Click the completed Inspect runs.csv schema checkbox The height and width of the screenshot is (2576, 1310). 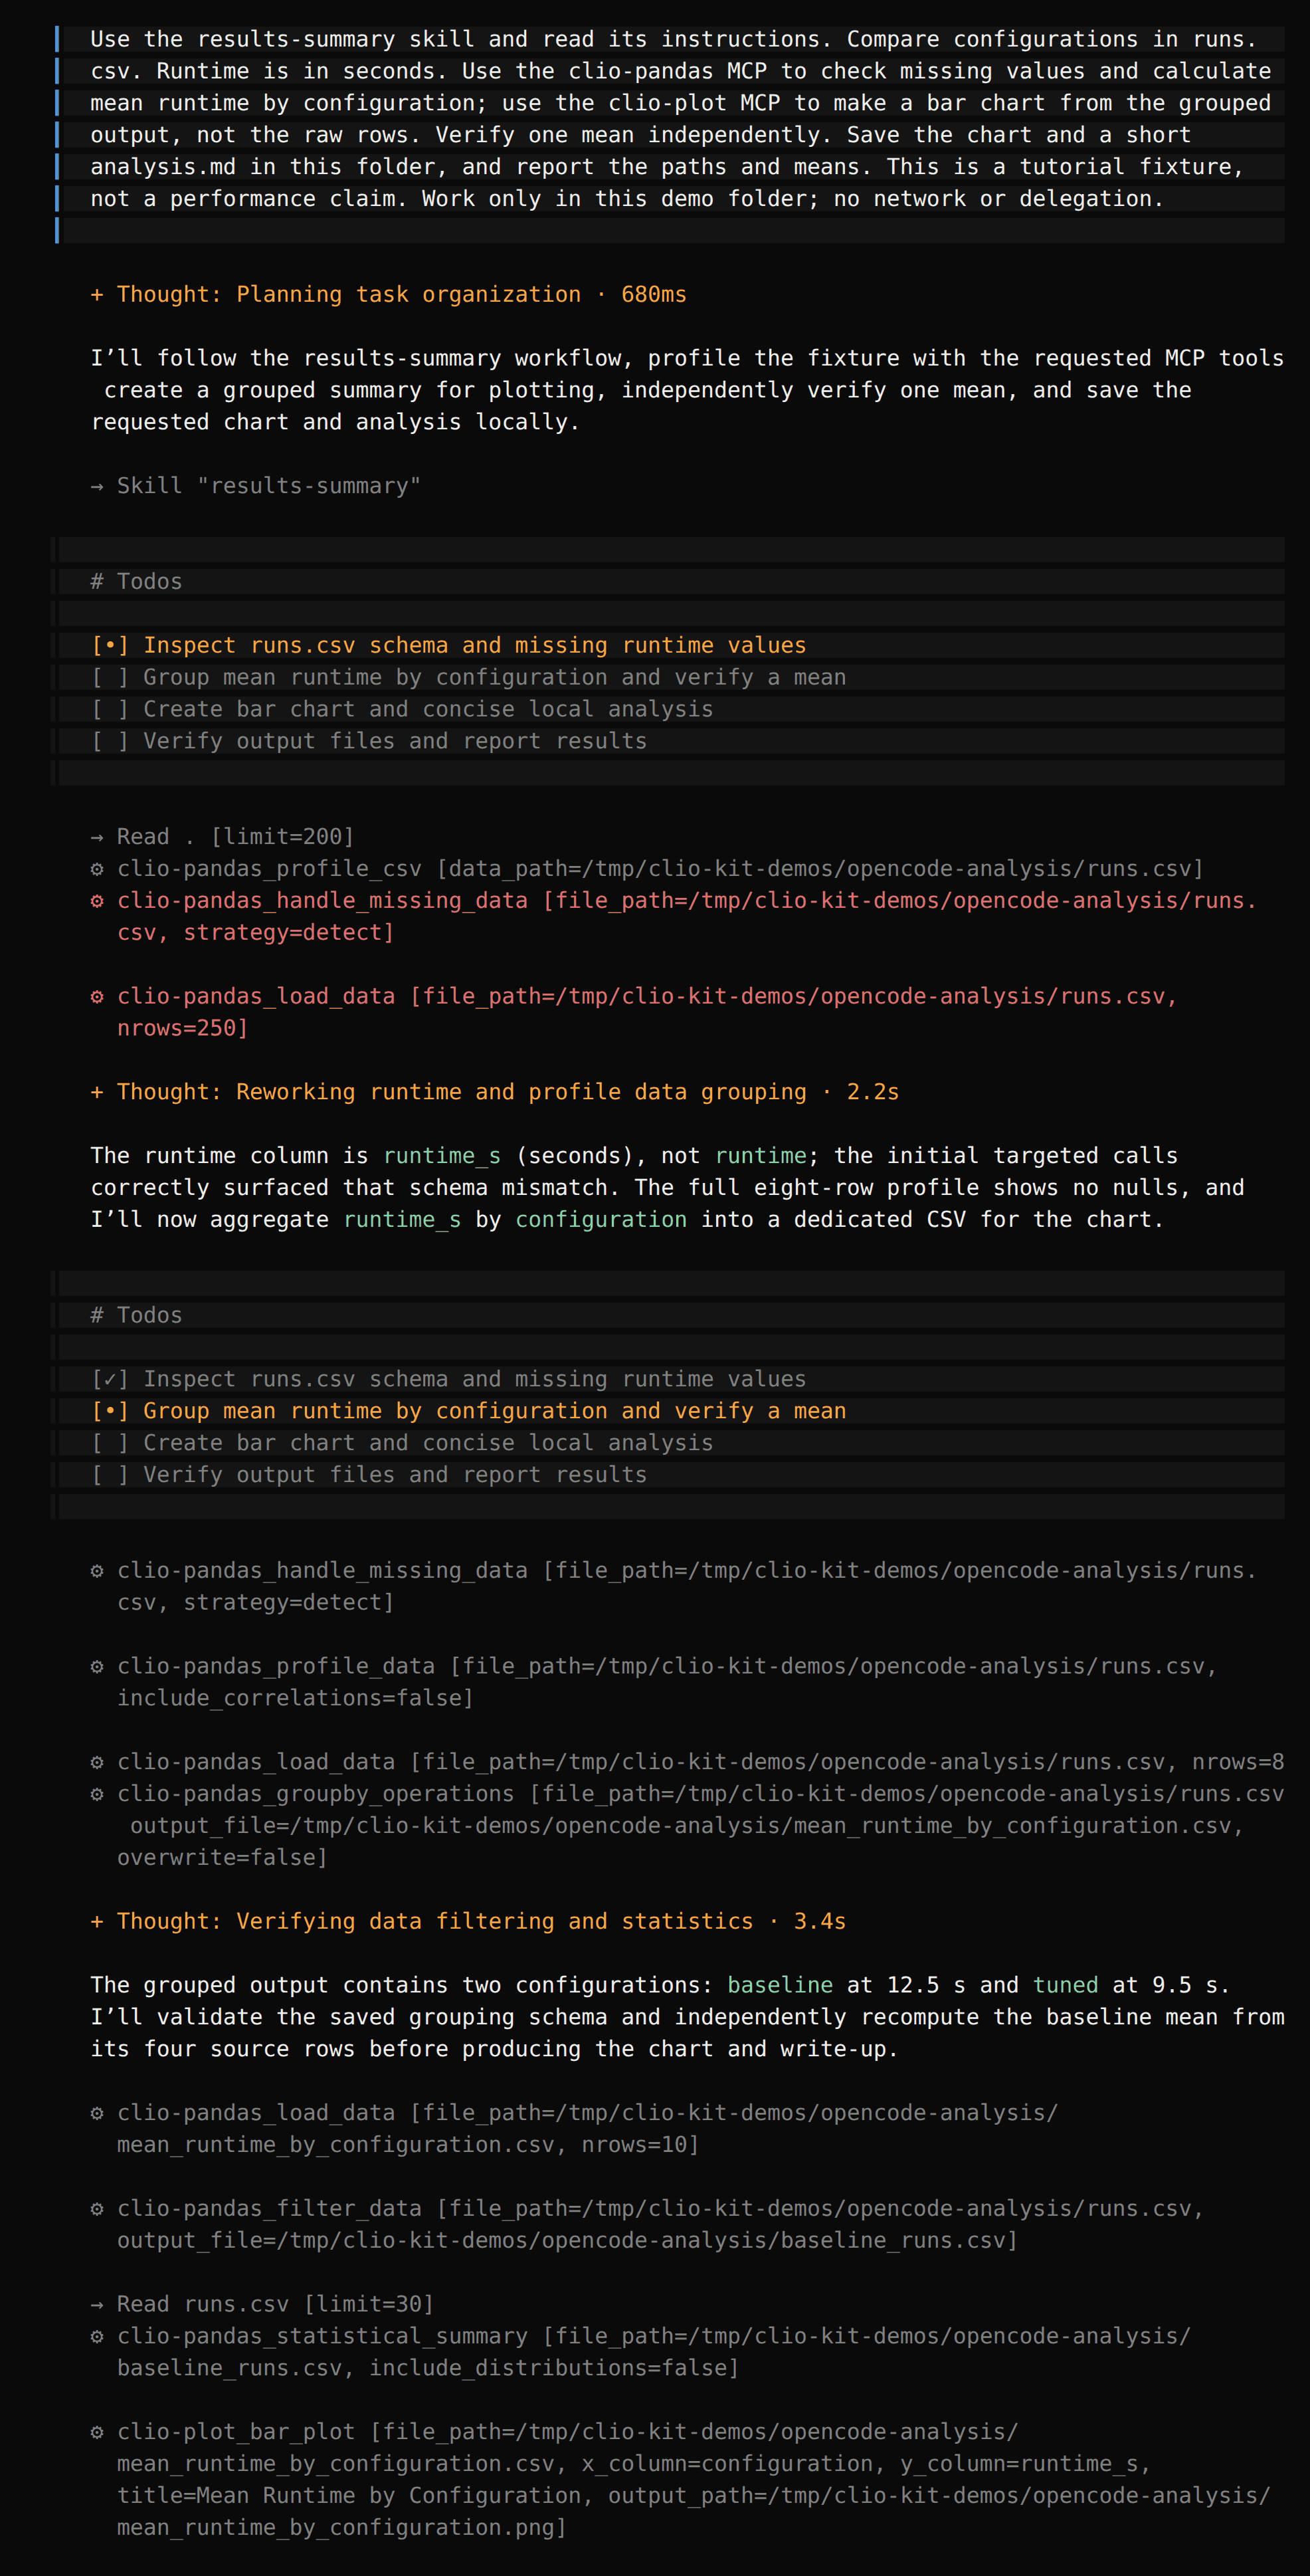(x=110, y=1379)
